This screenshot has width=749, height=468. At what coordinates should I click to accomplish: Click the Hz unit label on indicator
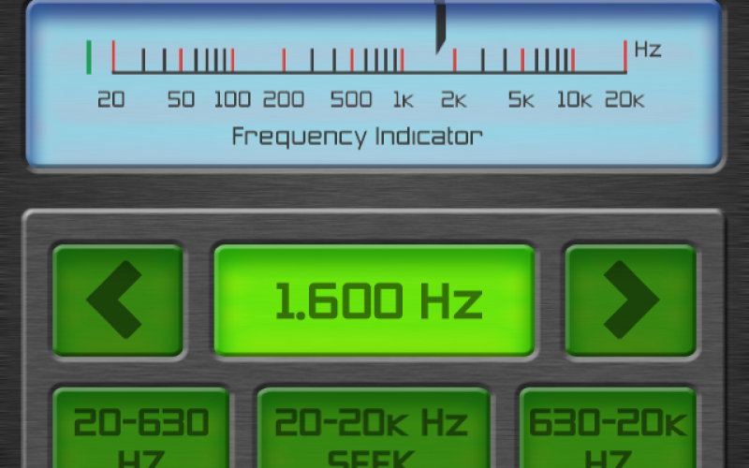click(648, 50)
